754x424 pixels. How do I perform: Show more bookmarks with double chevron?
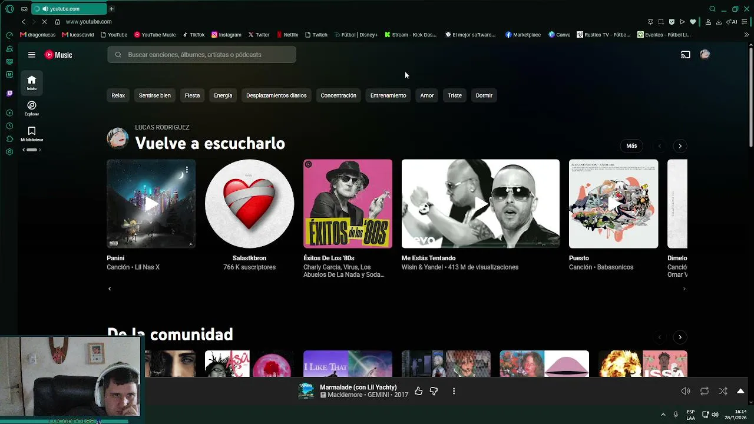(x=746, y=35)
